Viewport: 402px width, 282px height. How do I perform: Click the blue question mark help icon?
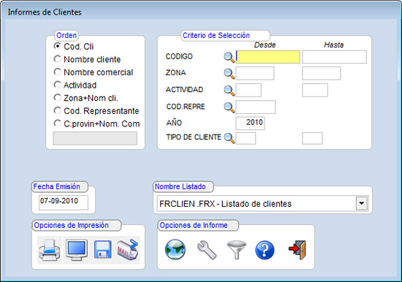[265, 250]
